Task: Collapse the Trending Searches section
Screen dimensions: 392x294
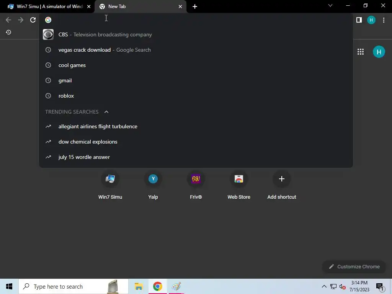Action: [106, 112]
